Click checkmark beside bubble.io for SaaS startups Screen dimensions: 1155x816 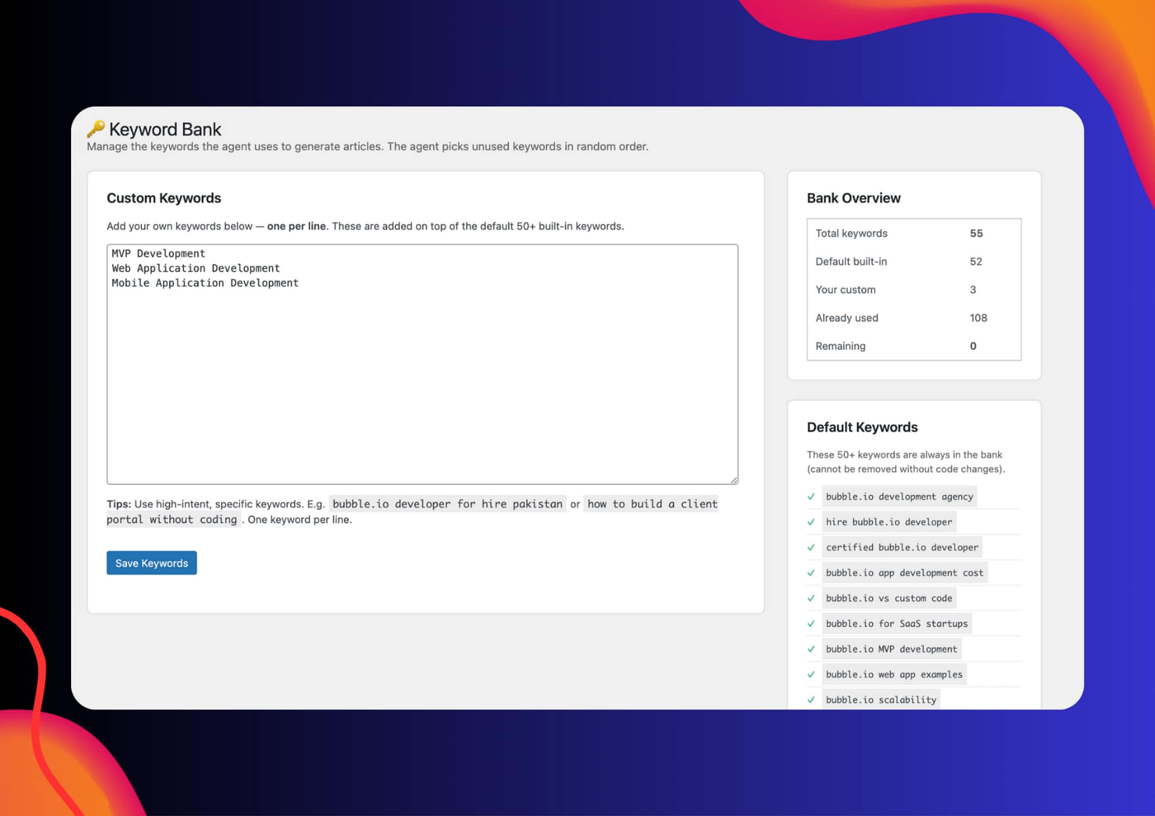tap(811, 624)
